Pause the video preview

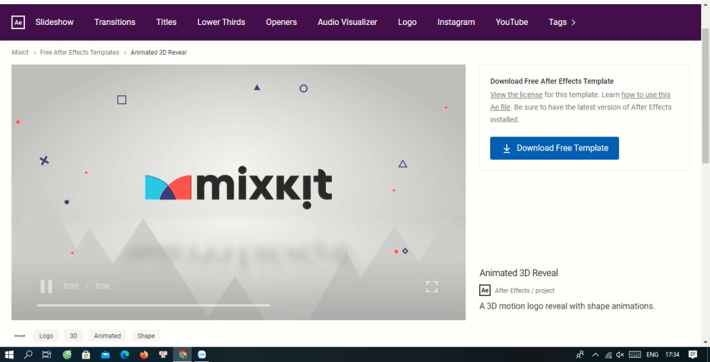[46, 286]
